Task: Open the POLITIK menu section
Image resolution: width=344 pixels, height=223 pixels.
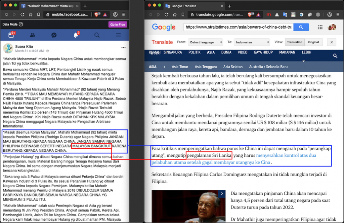Action: pyautogui.click(x=195, y=52)
